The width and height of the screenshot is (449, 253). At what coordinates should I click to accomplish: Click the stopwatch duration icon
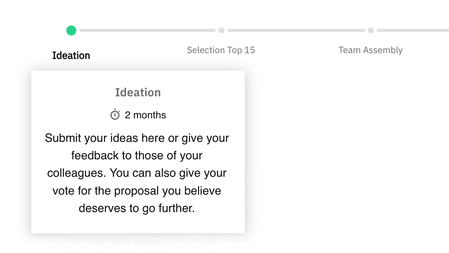115,114
